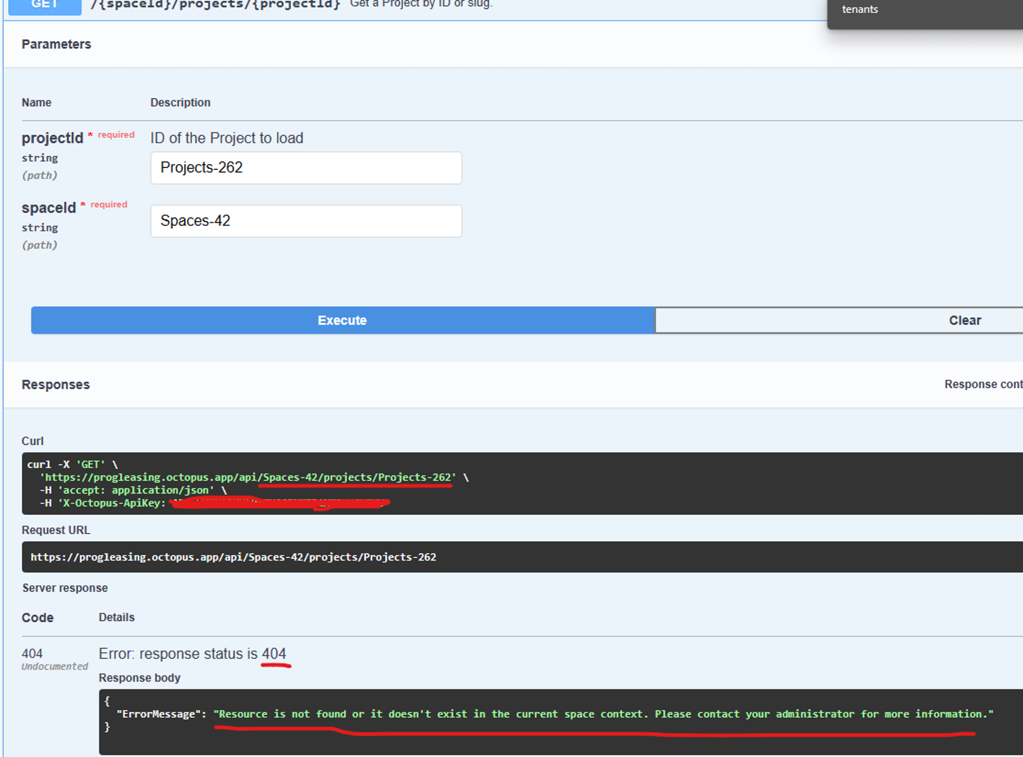This screenshot has height=757, width=1023.
Task: Click the Name column header
Action: 36,102
